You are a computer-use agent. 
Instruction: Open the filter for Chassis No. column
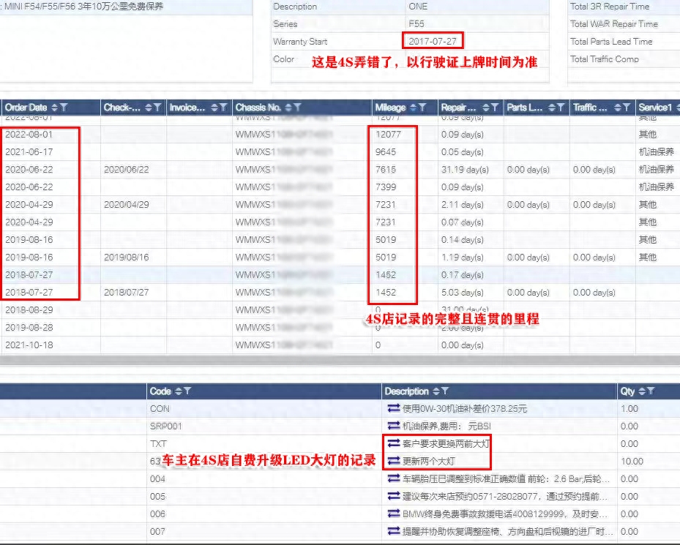[x=296, y=108]
